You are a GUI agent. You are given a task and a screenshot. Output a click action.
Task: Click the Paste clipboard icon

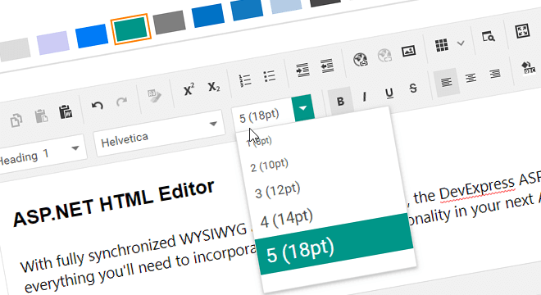click(x=41, y=116)
